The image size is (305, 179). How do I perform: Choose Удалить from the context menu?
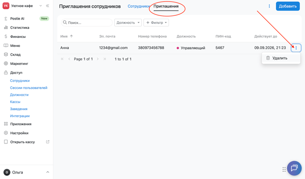click(281, 58)
